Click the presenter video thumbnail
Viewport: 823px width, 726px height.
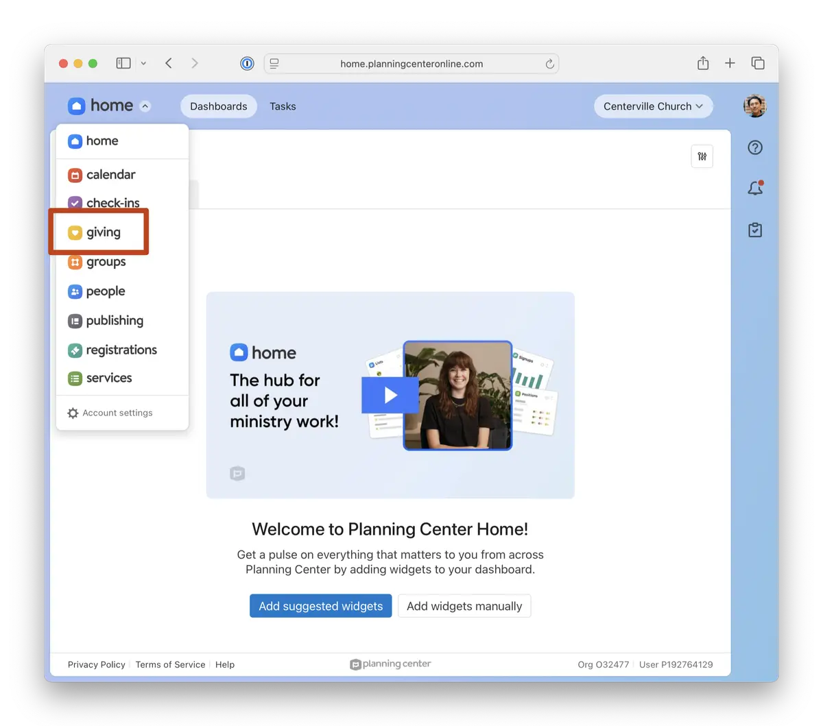(457, 396)
